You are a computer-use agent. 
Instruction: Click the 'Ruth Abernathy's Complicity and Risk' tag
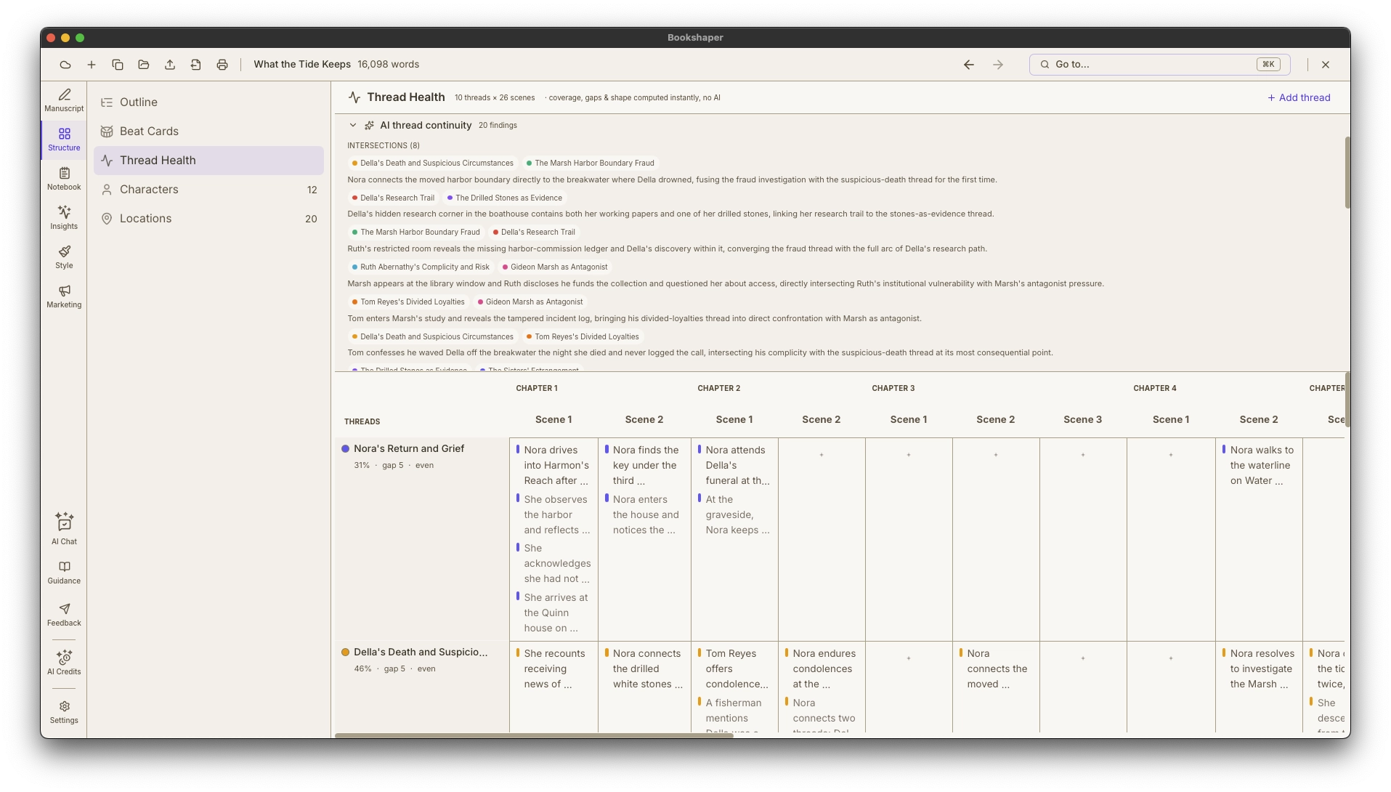pyautogui.click(x=421, y=267)
